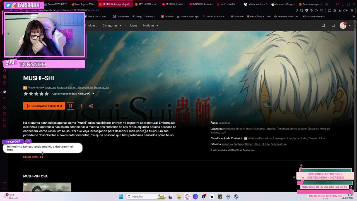
Task: Open Aventura link in the Gêneros row
Action: point(227,144)
